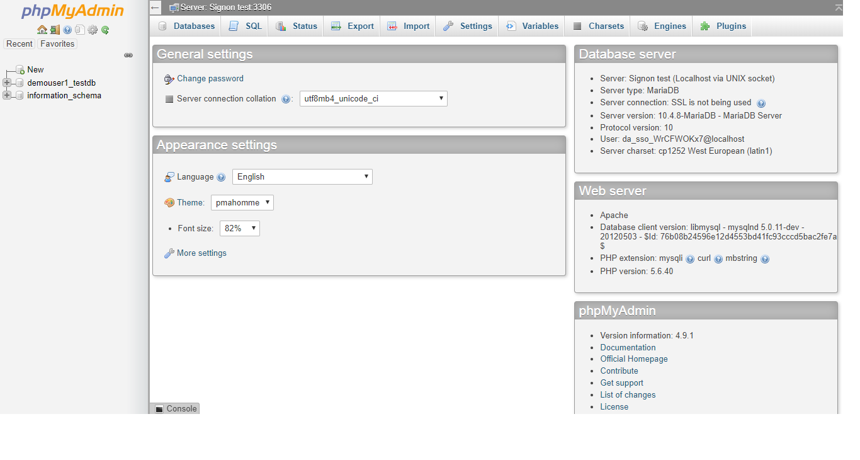Click the Home house icon
This screenshot has height=460, width=860.
42,30
